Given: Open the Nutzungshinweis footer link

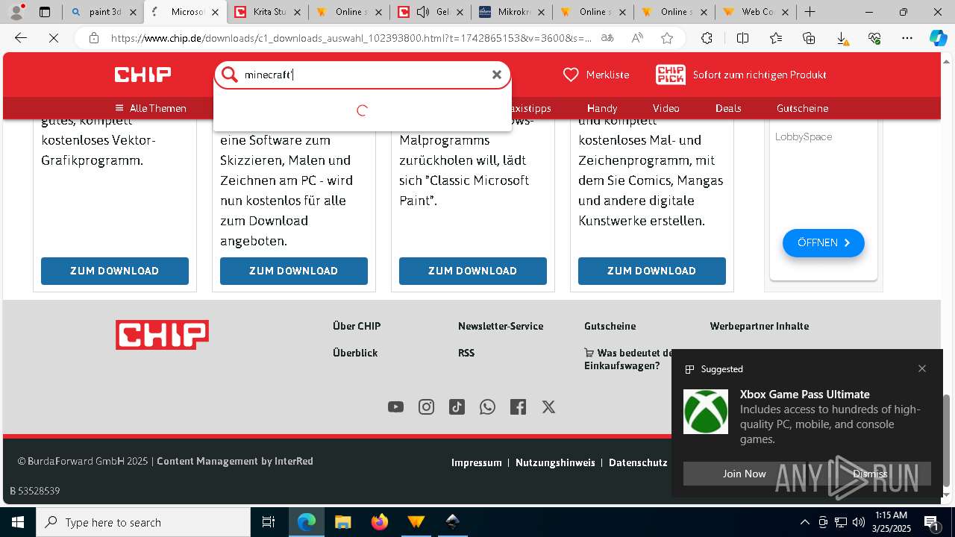Looking at the screenshot, I should [x=555, y=462].
